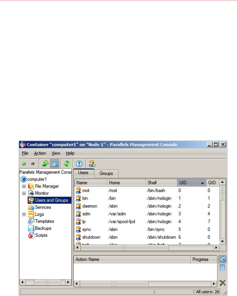Sort by the Name column header
Screen dimensions: 237x296
pyautogui.click(x=91, y=183)
